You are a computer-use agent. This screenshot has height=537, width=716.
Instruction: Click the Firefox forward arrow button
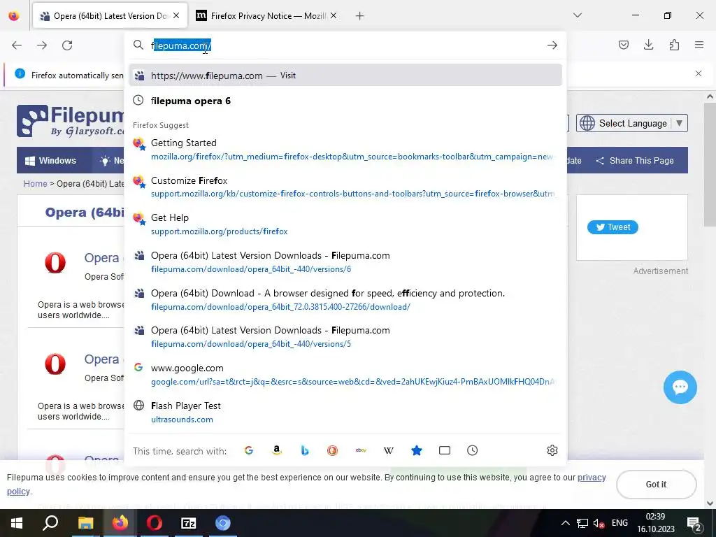click(x=42, y=45)
